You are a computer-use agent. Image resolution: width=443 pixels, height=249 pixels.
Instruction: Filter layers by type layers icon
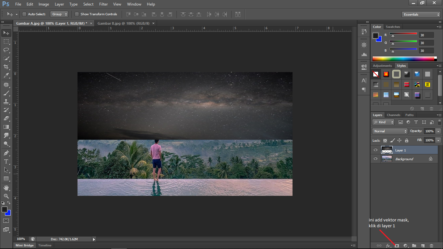pyautogui.click(x=416, y=122)
